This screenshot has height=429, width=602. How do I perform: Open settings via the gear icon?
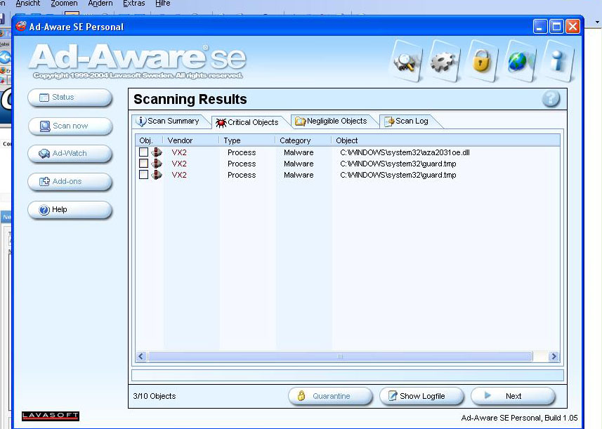point(444,61)
